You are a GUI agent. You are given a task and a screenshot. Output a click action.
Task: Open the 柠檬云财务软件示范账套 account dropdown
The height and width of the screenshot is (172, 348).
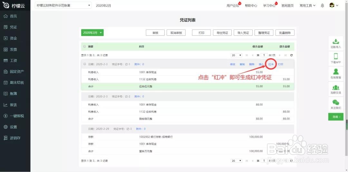point(63,5)
